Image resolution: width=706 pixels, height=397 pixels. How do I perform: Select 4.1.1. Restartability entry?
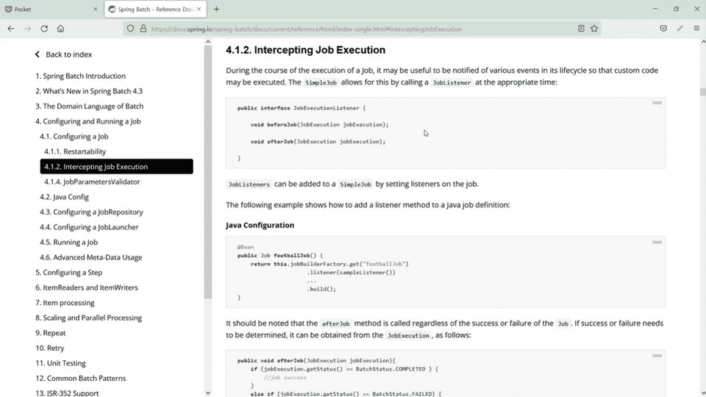75,151
